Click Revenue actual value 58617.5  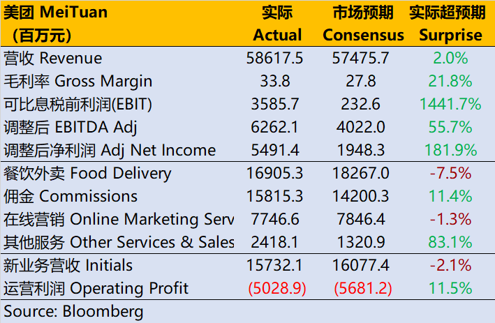275,59
